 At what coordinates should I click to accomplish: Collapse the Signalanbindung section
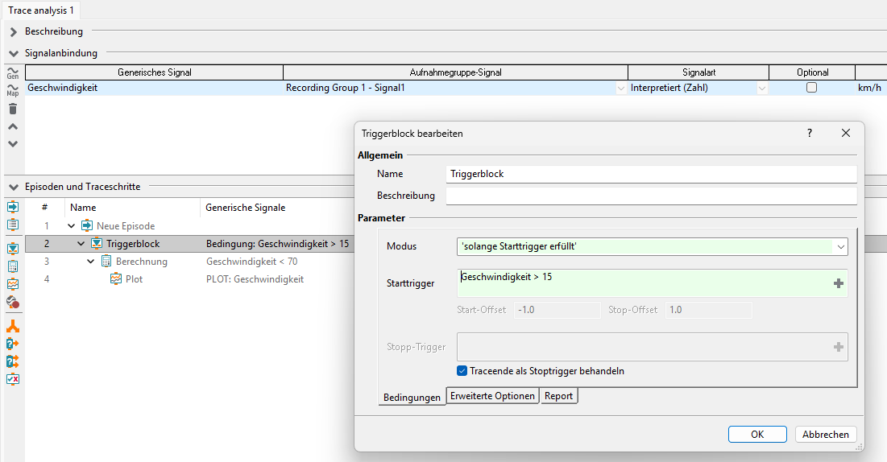coord(14,53)
